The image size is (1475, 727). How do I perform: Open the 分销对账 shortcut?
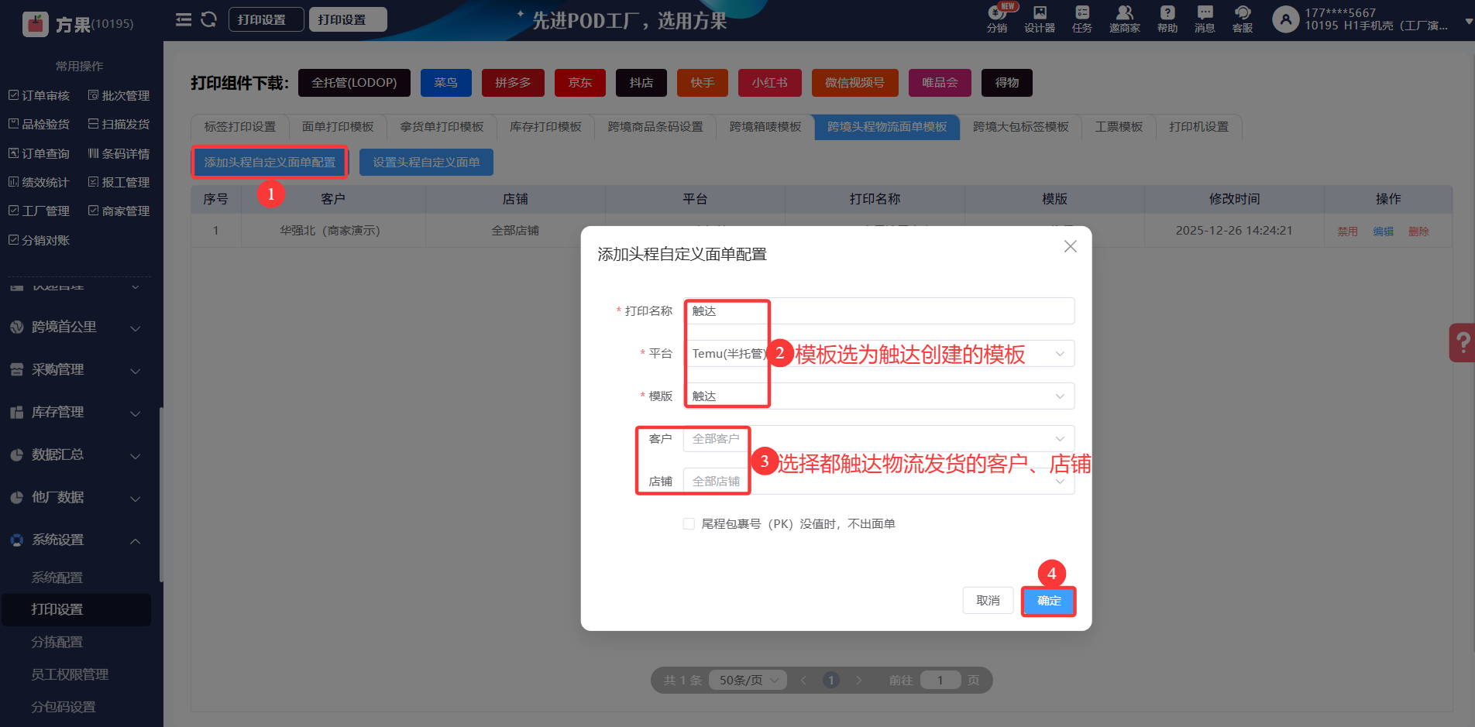point(40,240)
